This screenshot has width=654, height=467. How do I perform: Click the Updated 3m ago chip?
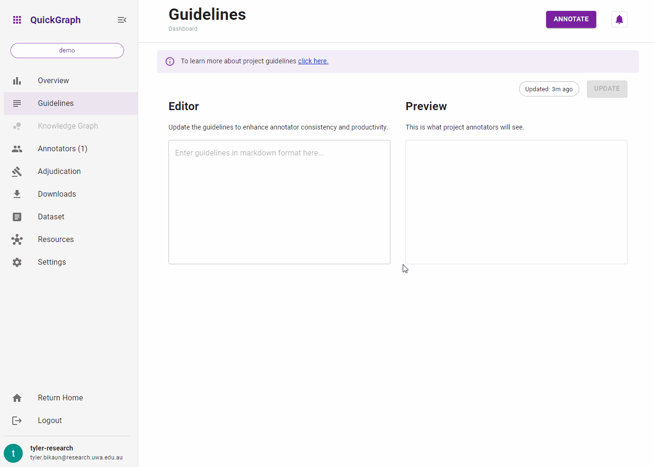[x=548, y=89]
